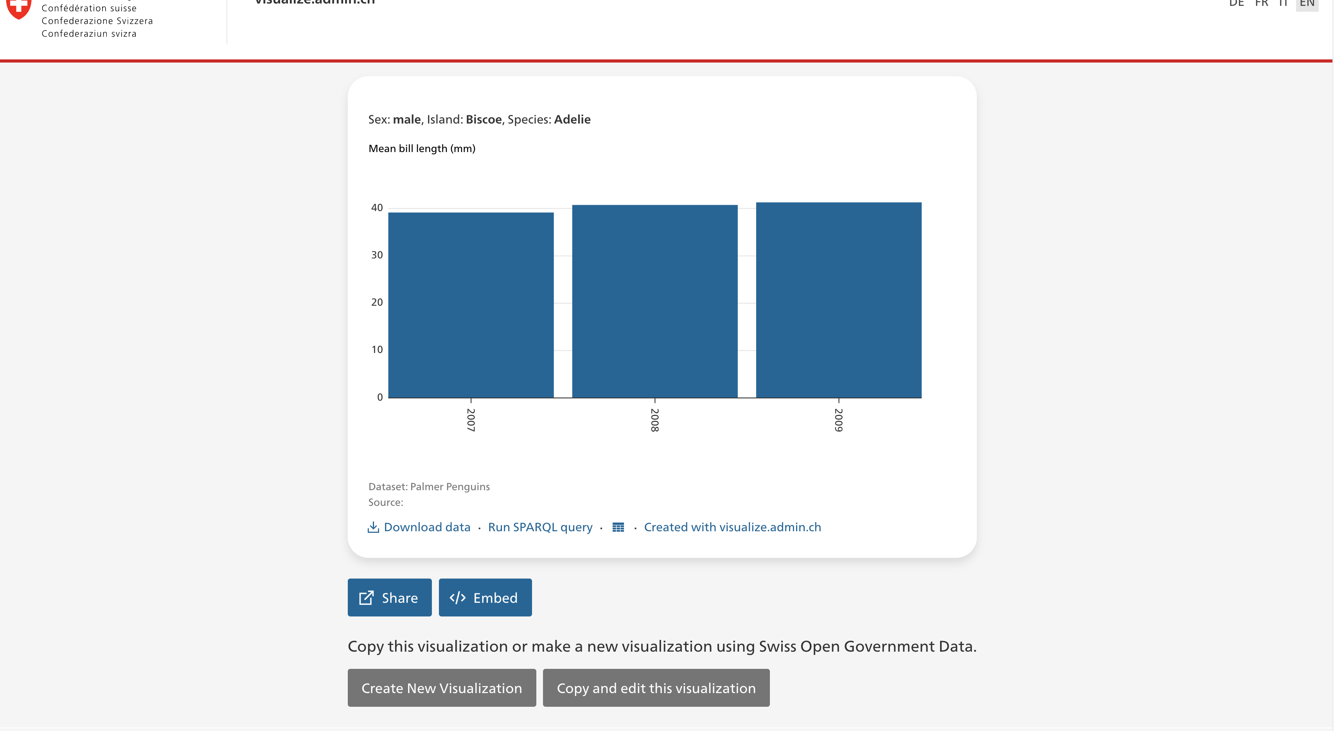The height and width of the screenshot is (731, 1334).
Task: Click Create New Visualization button
Action: pos(442,688)
